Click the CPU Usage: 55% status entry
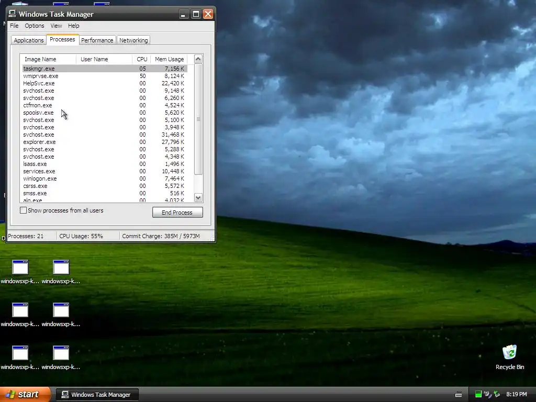The image size is (536, 402). [81, 236]
